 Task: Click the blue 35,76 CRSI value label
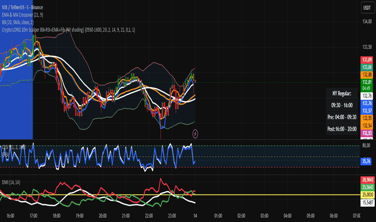click(x=367, y=160)
